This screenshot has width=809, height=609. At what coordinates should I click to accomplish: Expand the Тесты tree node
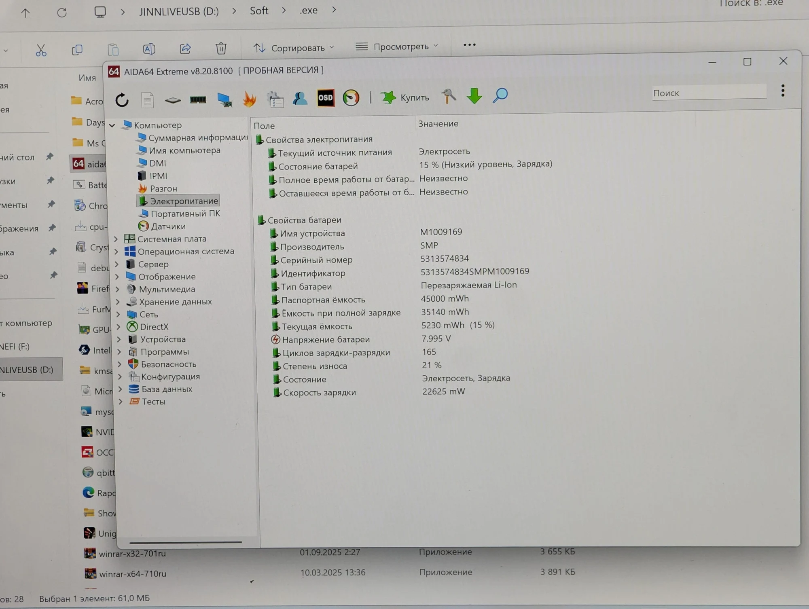click(120, 402)
